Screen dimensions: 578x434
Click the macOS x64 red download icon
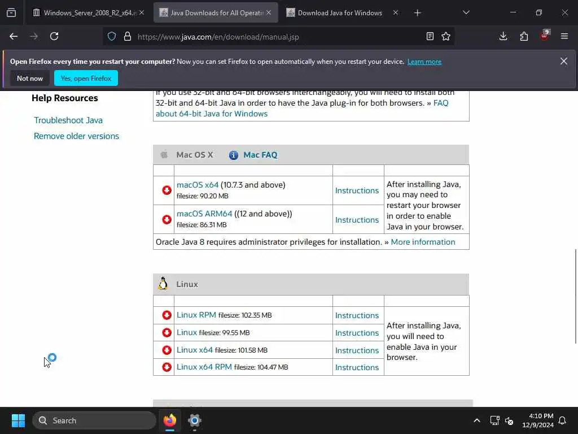167,190
